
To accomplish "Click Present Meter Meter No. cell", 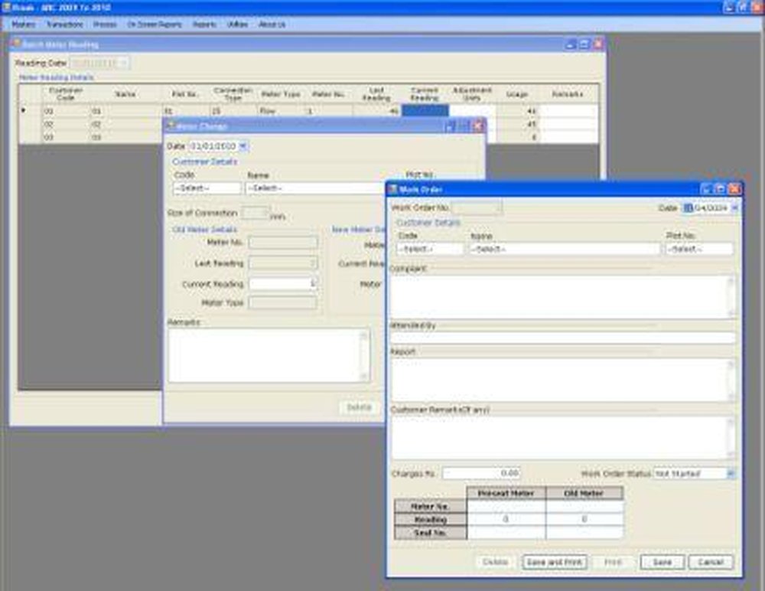I will tap(506, 507).
